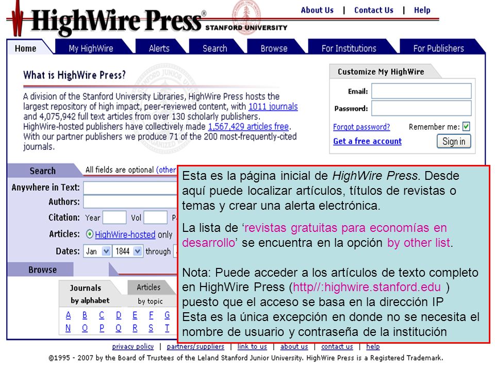The width and height of the screenshot is (495, 371).
Task: Browse journals starting with A
Action: point(68,315)
